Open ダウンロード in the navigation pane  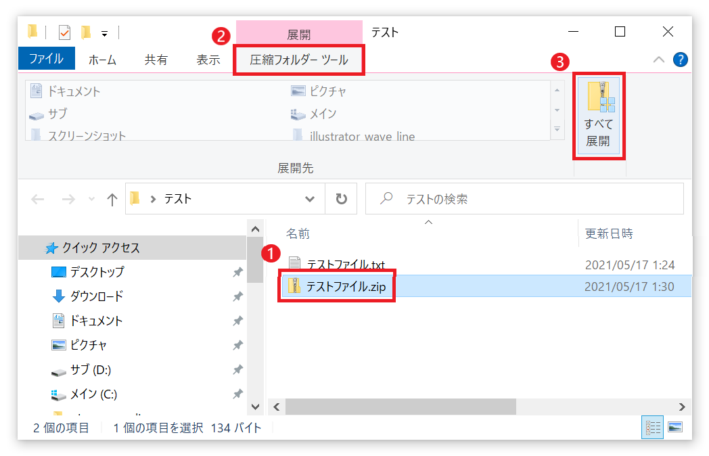96,296
